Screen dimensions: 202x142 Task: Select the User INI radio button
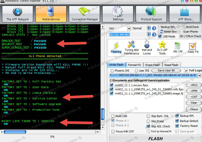click(x=136, y=71)
